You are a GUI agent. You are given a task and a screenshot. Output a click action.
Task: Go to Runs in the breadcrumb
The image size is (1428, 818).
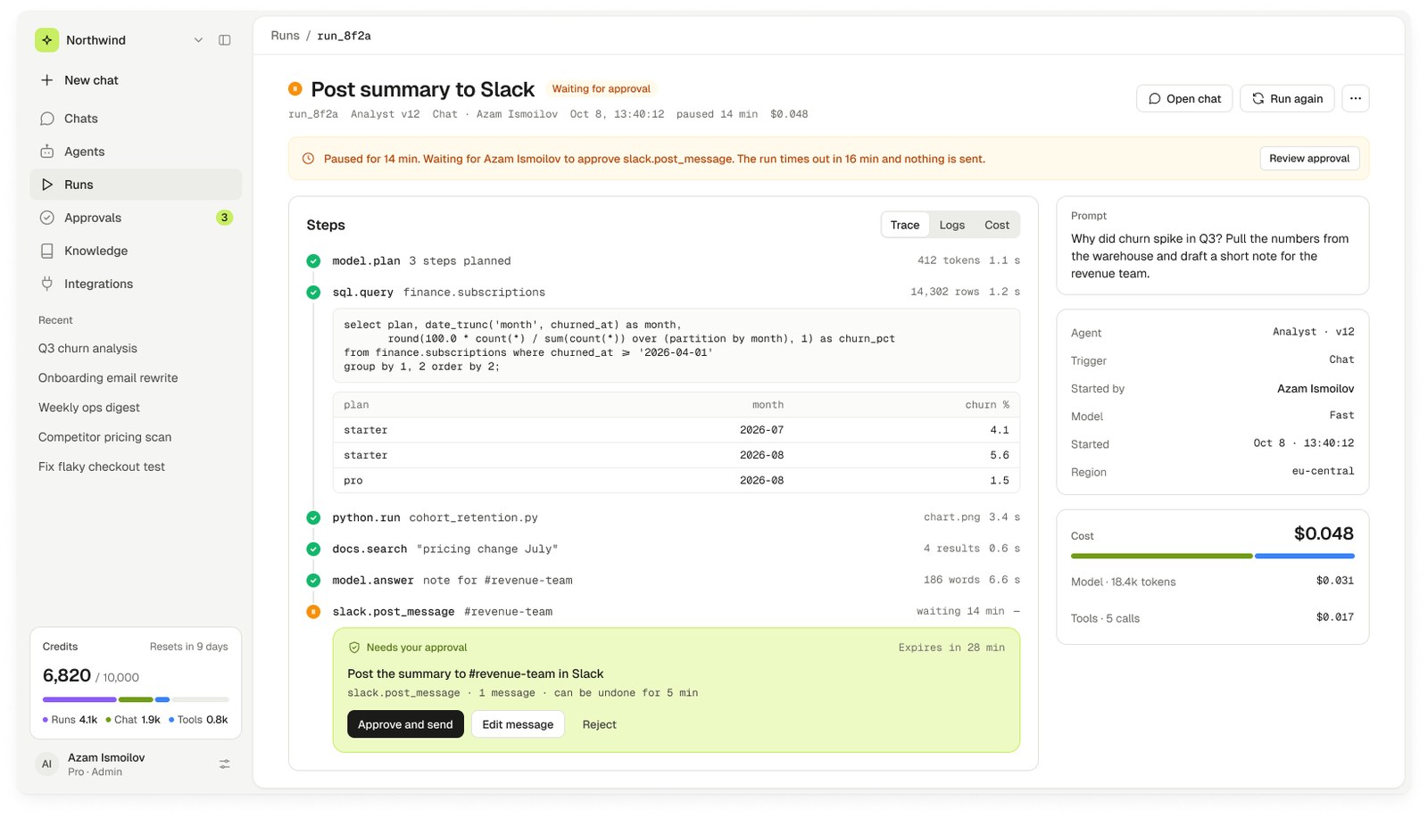286,36
